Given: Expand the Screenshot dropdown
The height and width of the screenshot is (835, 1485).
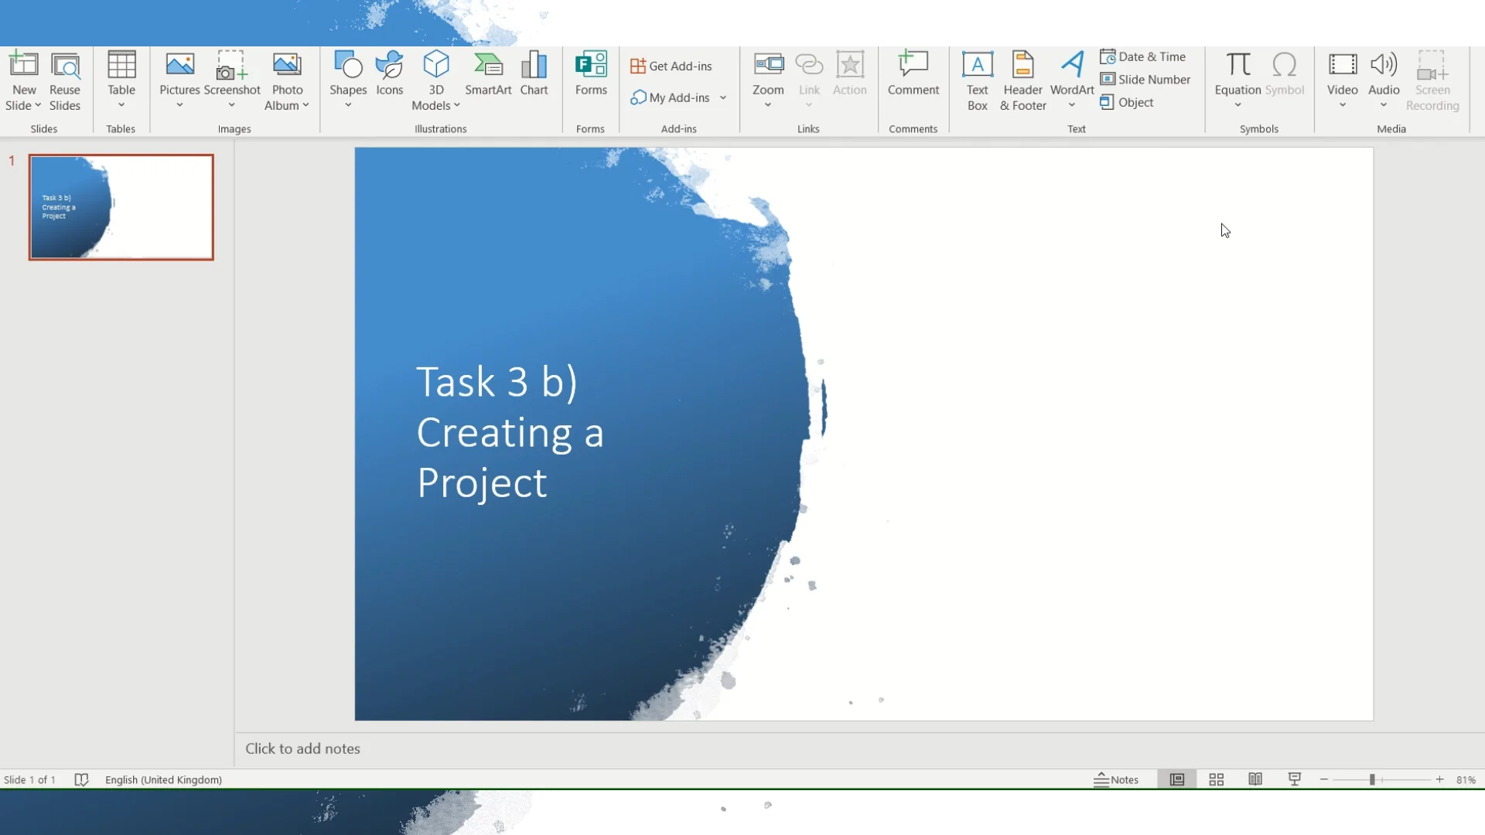Looking at the screenshot, I should [x=231, y=105].
